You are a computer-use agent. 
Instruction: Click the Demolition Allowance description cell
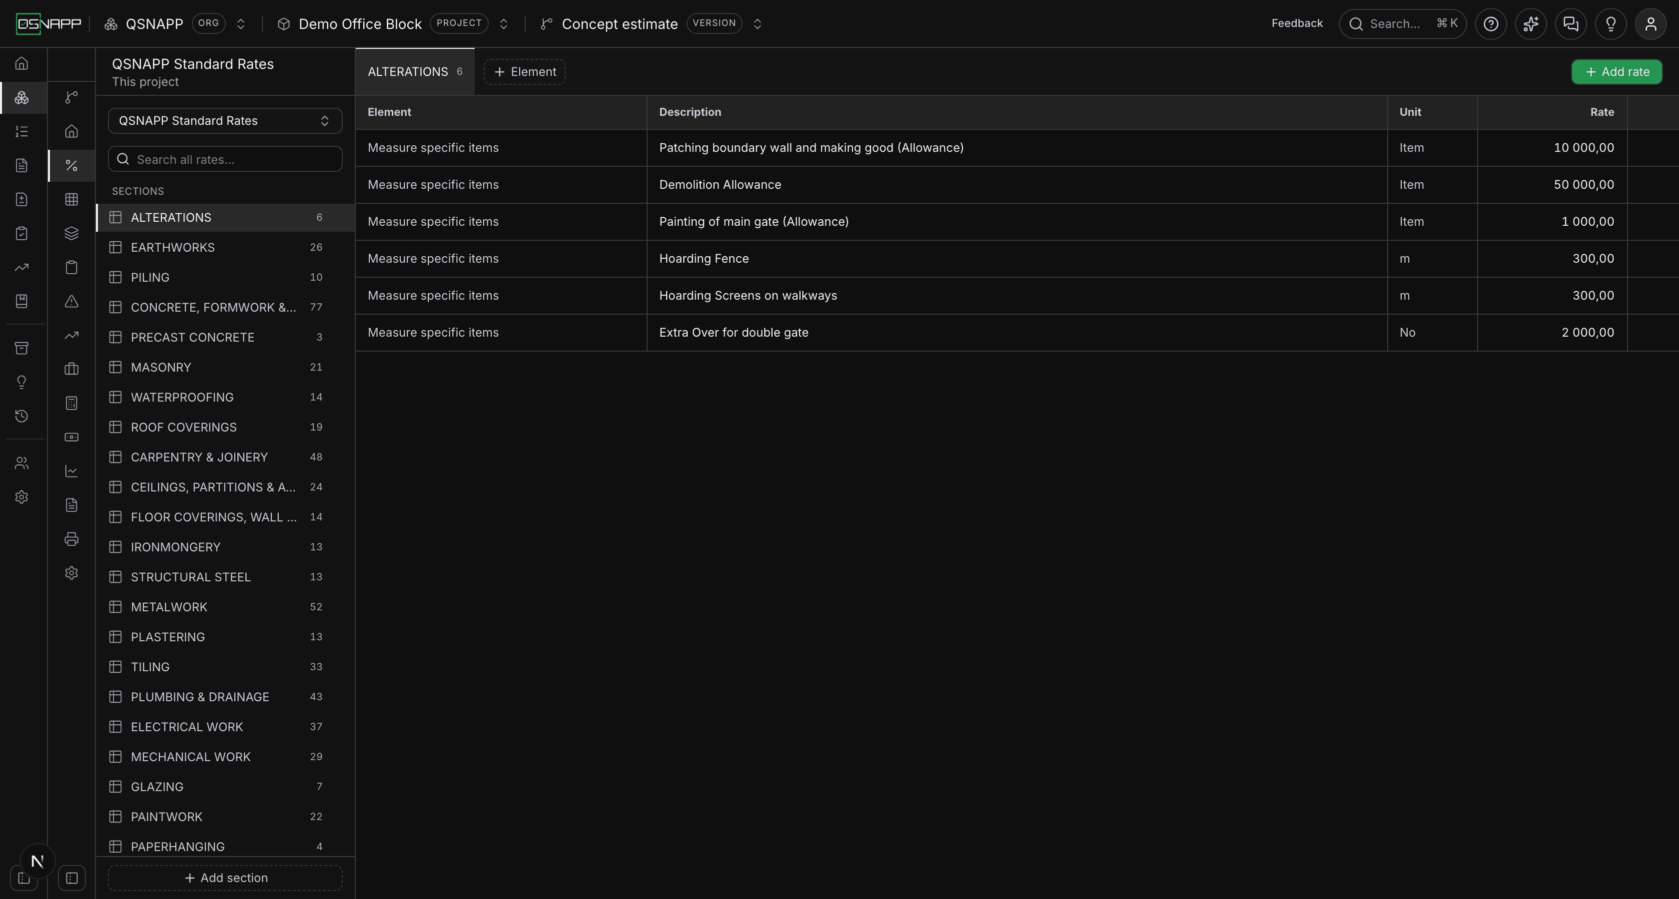1017,185
